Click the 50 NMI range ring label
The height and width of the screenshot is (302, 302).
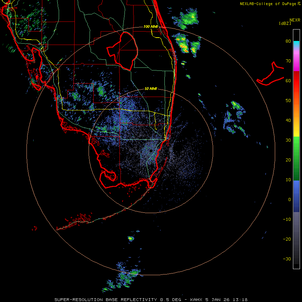[x=151, y=89]
